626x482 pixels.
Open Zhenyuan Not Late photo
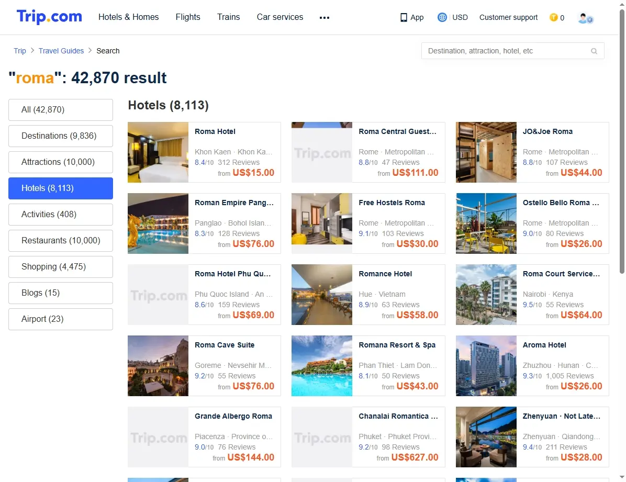pyautogui.click(x=486, y=437)
